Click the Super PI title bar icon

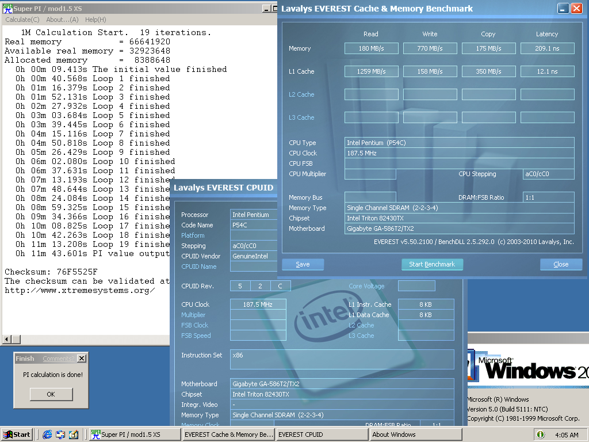[x=7, y=8]
